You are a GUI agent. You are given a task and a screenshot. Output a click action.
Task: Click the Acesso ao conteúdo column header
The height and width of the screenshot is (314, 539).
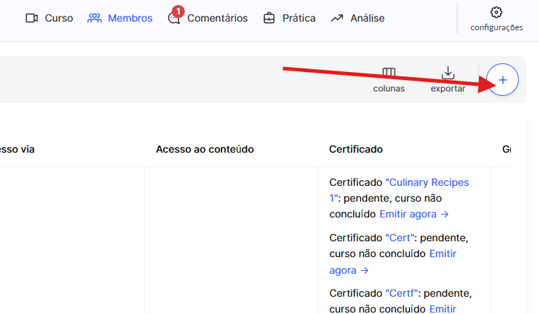tap(205, 149)
